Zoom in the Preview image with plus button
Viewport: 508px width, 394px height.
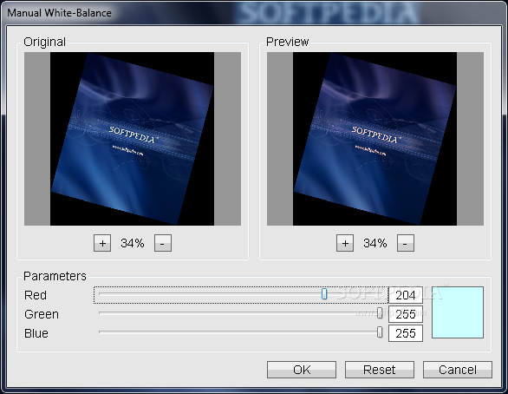click(x=345, y=243)
